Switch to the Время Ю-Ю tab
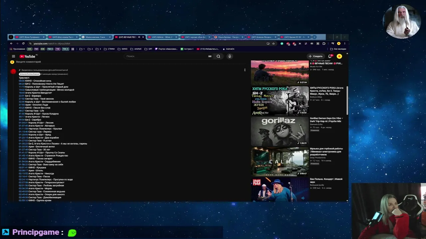426x239 pixels. click(295, 37)
